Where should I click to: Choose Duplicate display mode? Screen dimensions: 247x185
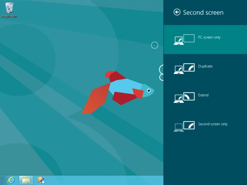pos(205,68)
